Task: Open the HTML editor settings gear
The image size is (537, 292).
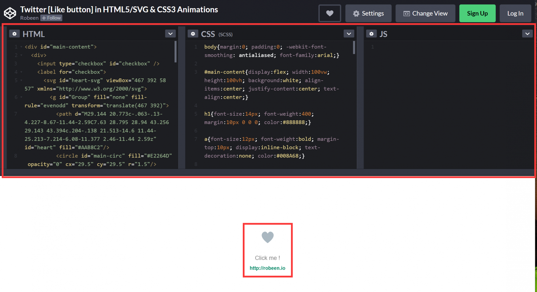Action: [14, 33]
